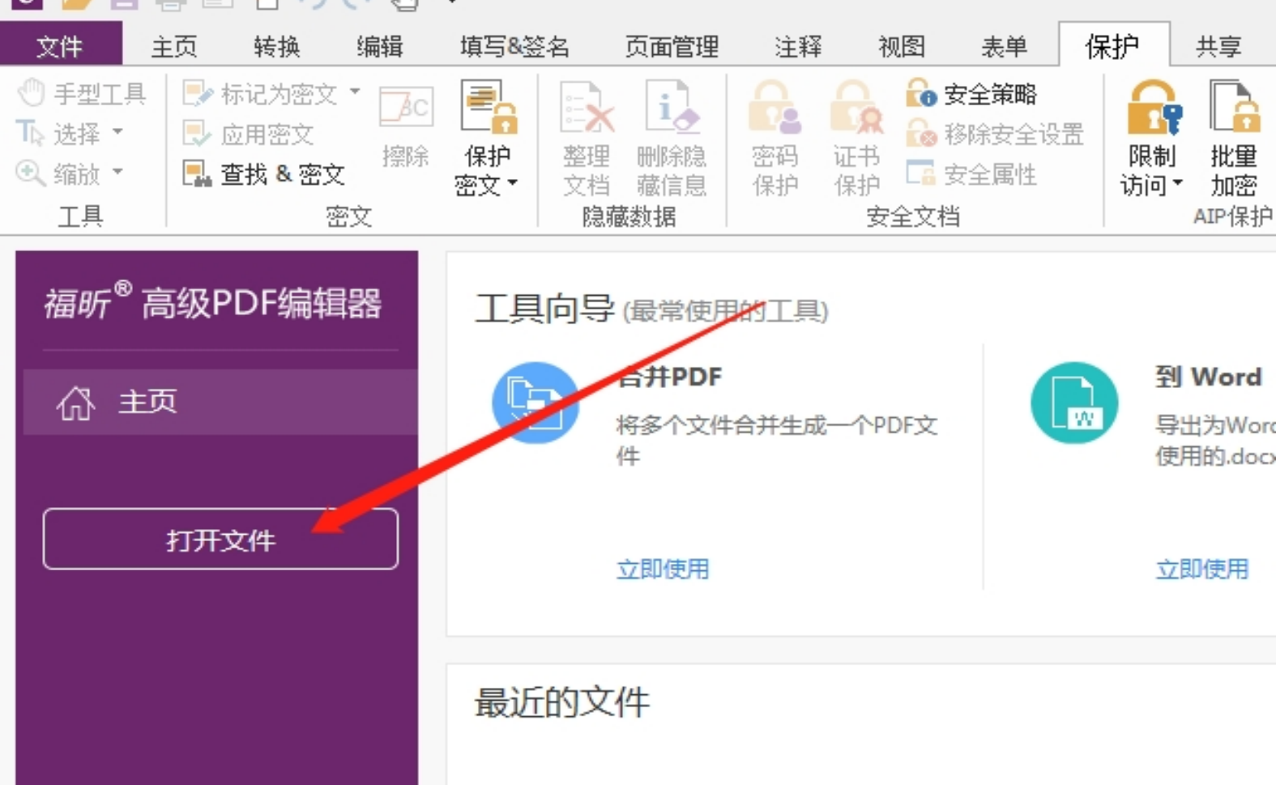Click the 到 Word title text
The height and width of the screenshot is (785, 1276).
click(1209, 377)
